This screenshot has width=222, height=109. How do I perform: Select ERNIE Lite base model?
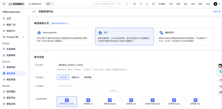click(x=131, y=102)
